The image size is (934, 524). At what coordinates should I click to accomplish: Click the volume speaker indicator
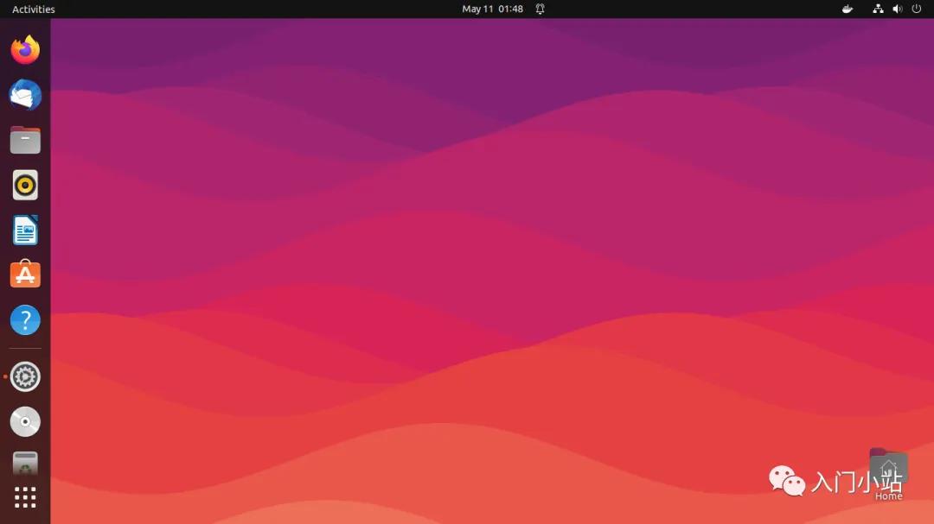pyautogui.click(x=897, y=9)
